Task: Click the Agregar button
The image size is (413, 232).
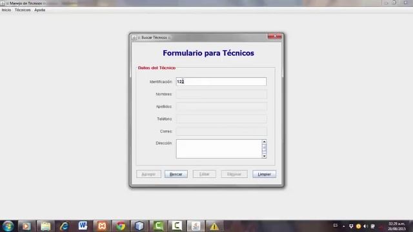Action: 148,174
